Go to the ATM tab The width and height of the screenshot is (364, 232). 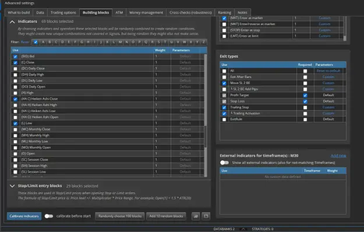pyautogui.click(x=119, y=13)
